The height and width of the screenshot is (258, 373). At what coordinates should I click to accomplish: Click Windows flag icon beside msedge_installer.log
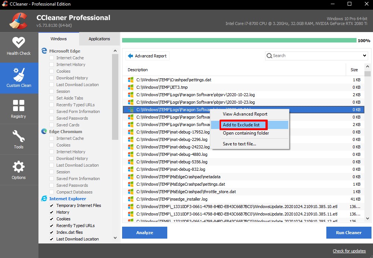pos(131,199)
